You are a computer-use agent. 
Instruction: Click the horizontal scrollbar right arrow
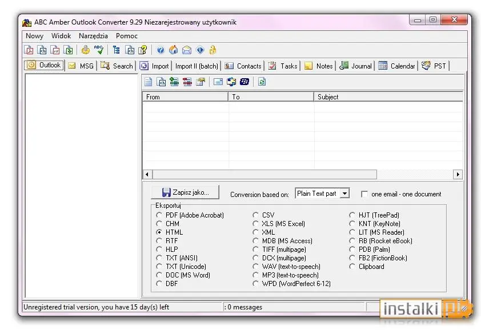tap(458, 174)
